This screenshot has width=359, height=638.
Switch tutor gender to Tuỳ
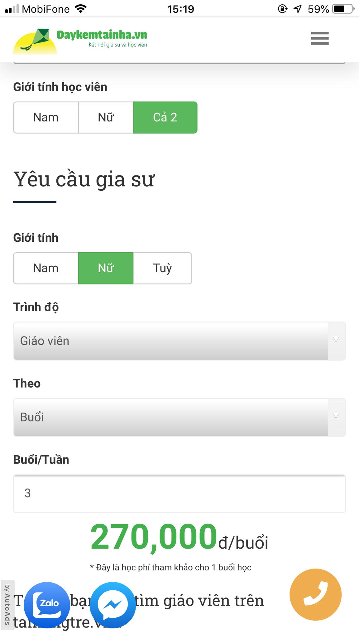tap(162, 268)
